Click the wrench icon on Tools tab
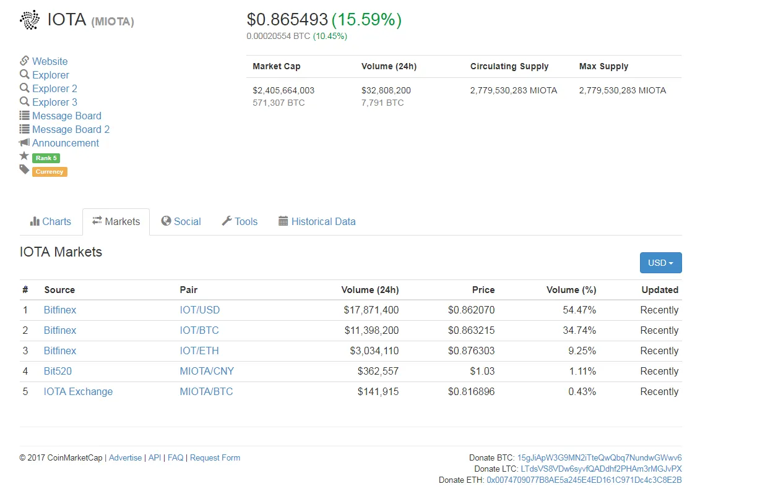 tap(227, 221)
